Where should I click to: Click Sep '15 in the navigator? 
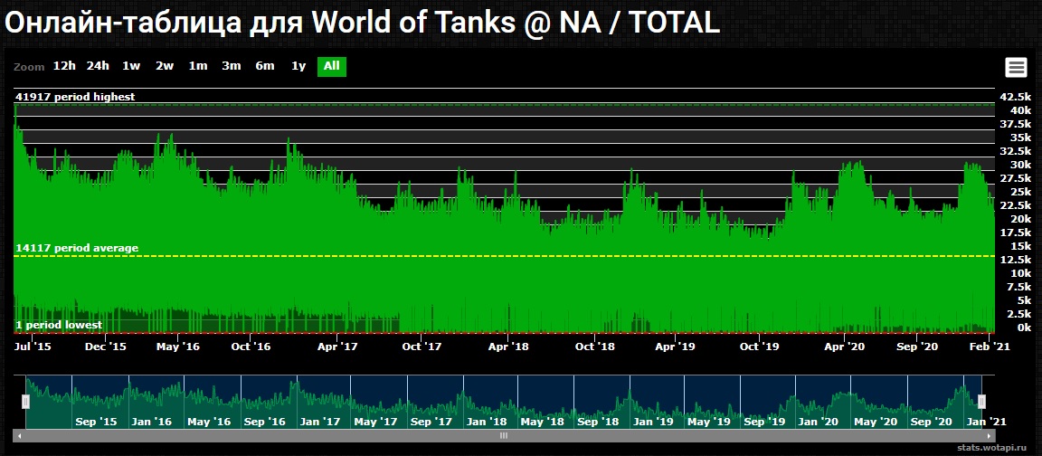click(97, 423)
